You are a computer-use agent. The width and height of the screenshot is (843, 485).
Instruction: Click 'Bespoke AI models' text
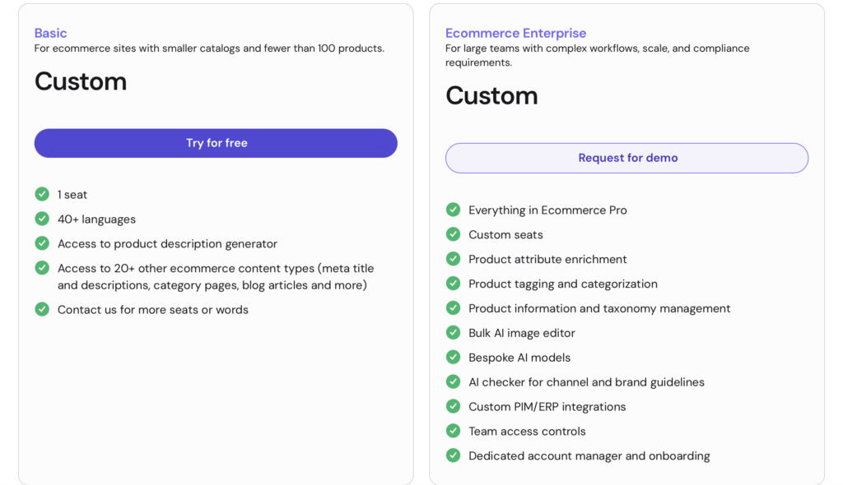(x=519, y=358)
